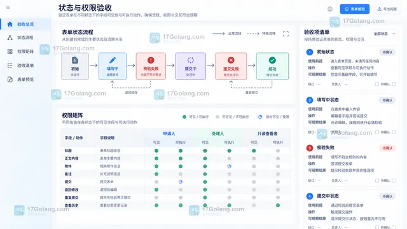This screenshot has width=407, height=229.
Task: Check the box left of 待确认 in 校验失败 card
Action: pos(377,181)
